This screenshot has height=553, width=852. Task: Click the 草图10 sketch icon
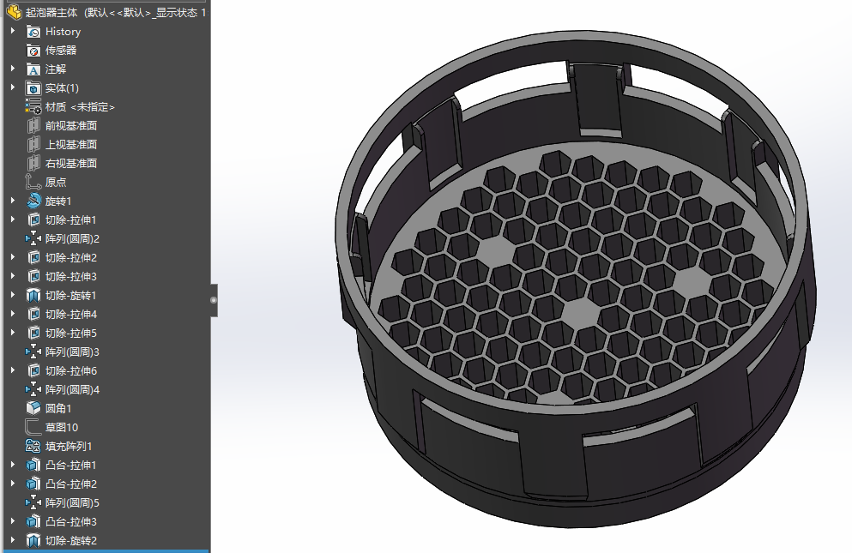(33, 428)
